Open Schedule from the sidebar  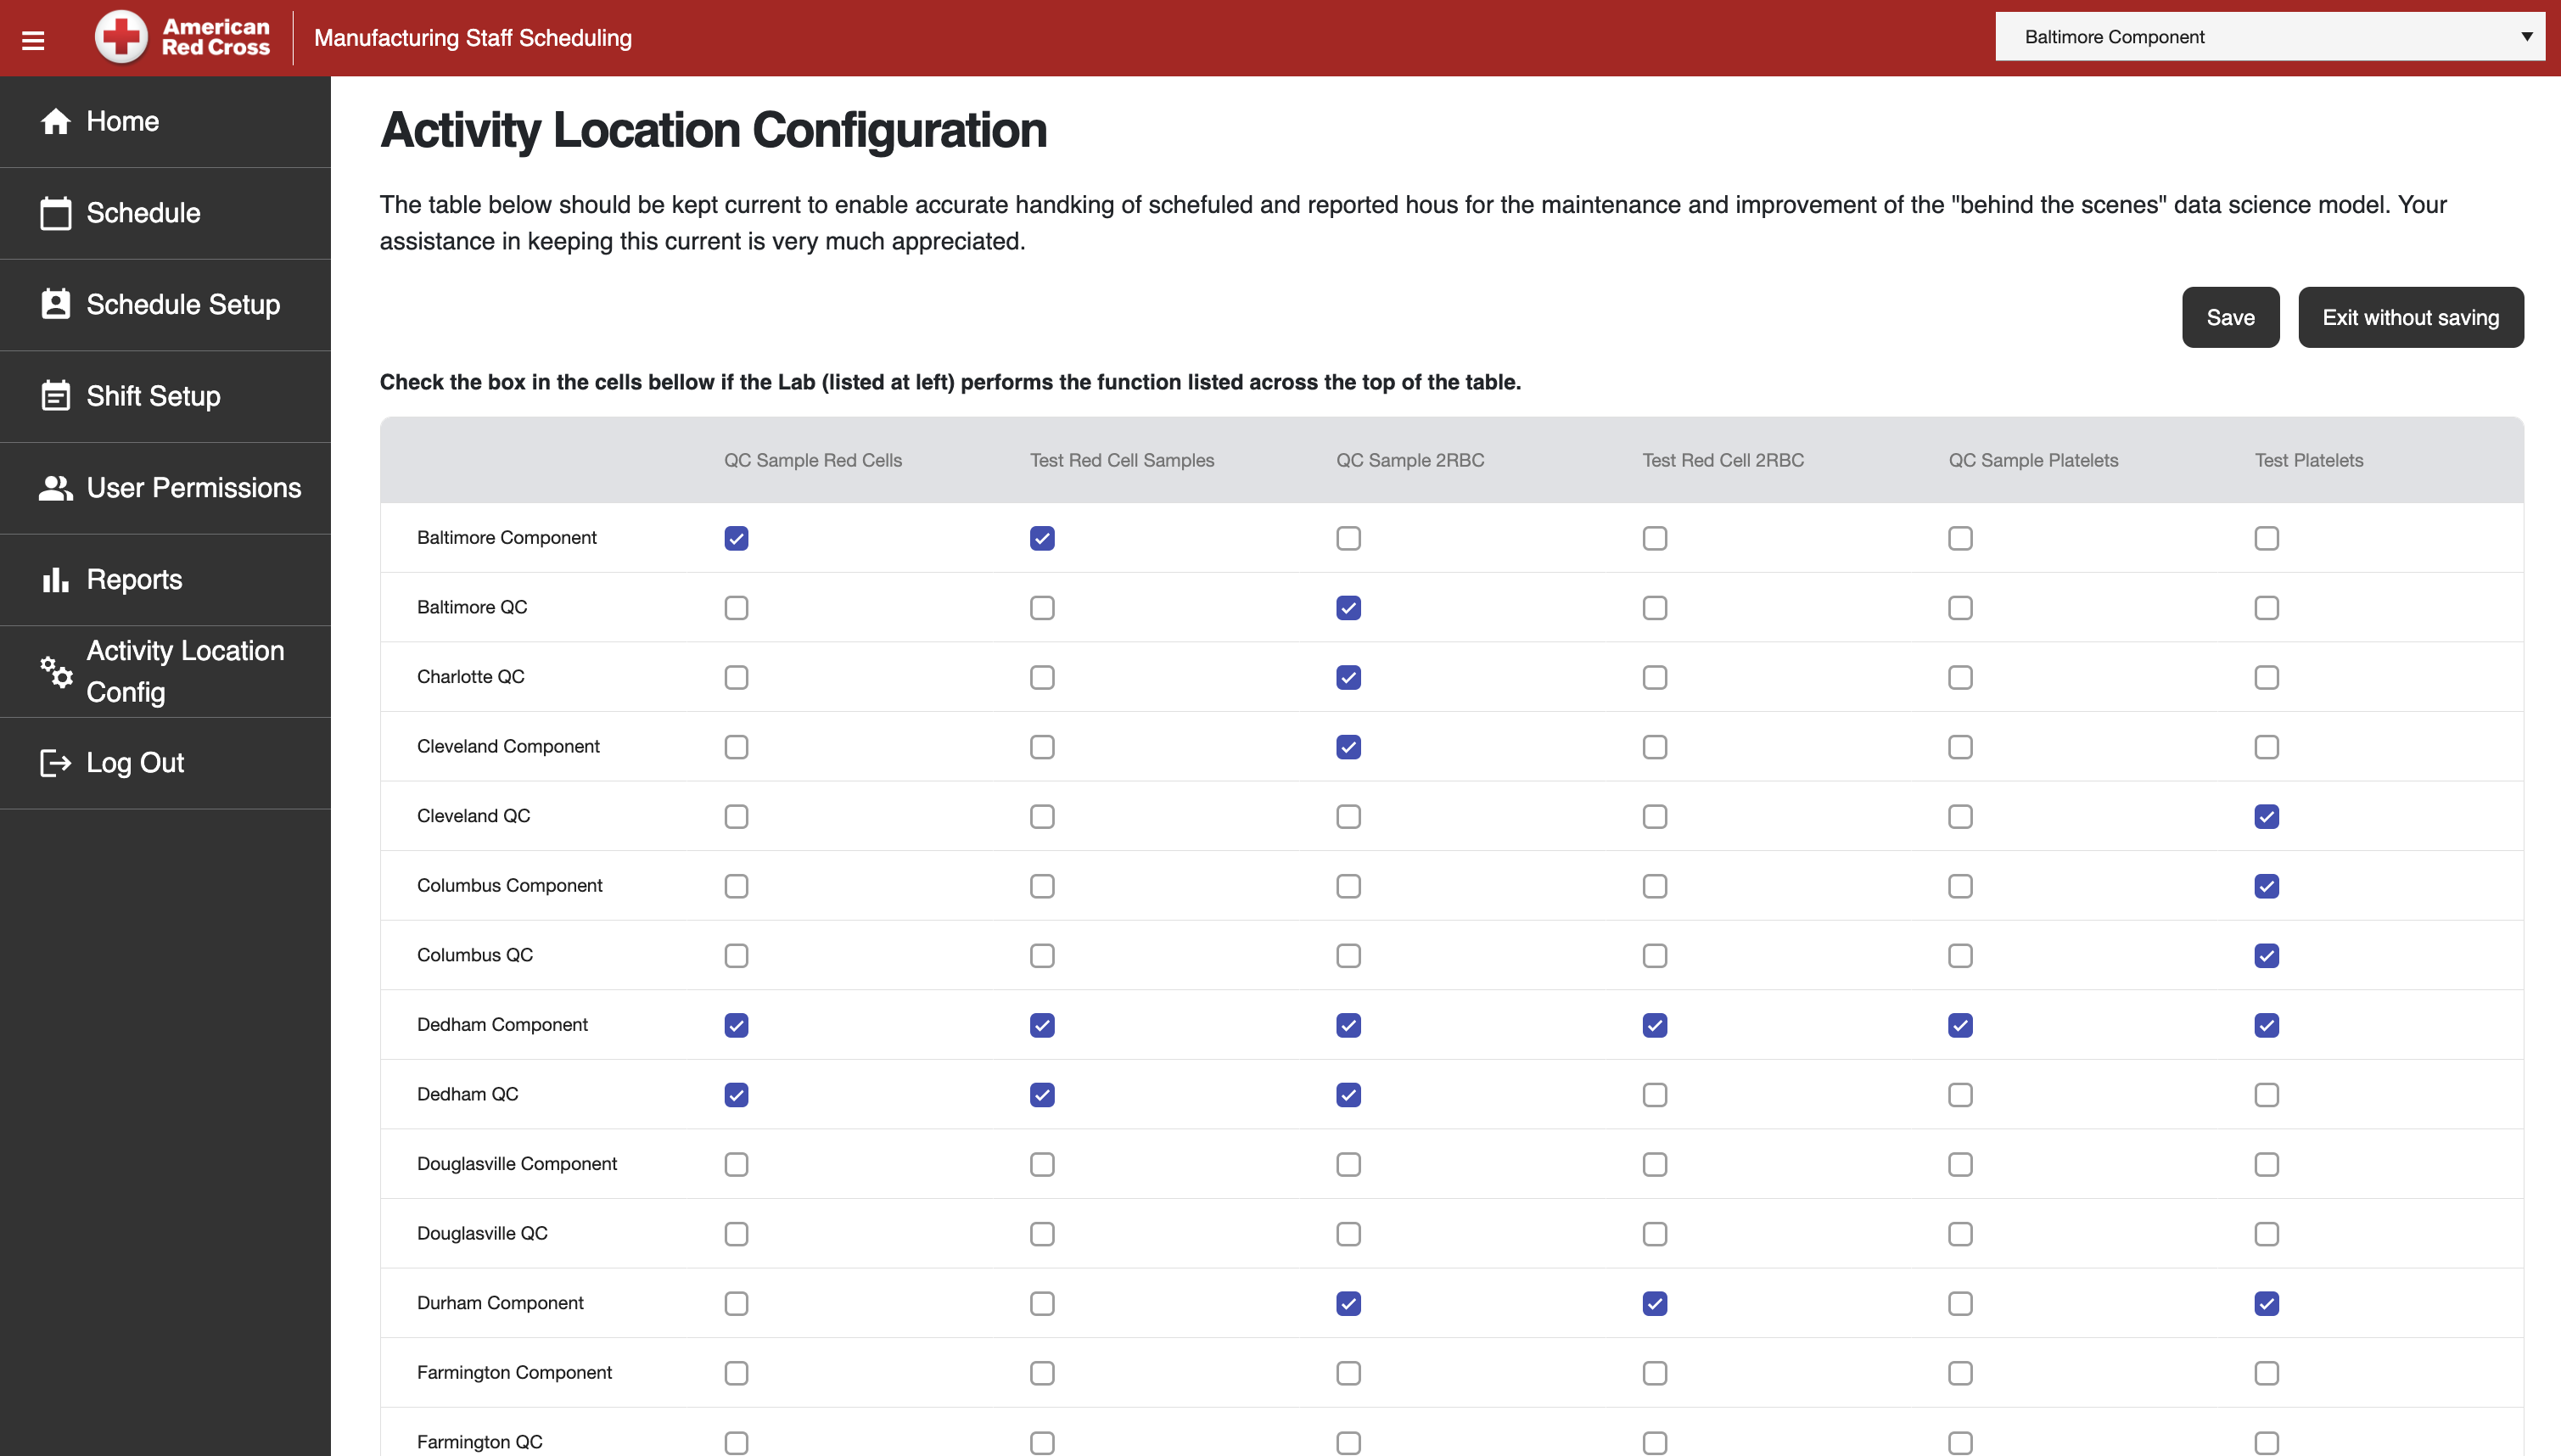coord(165,213)
